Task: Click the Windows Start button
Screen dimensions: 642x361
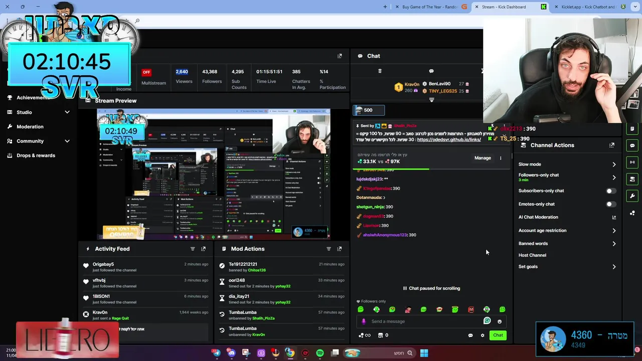Action: (424, 353)
